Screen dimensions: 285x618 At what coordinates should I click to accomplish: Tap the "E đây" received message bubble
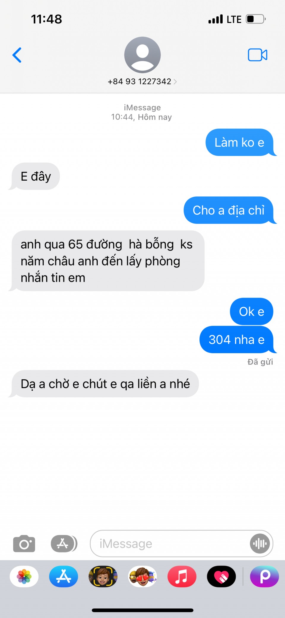[35, 176]
